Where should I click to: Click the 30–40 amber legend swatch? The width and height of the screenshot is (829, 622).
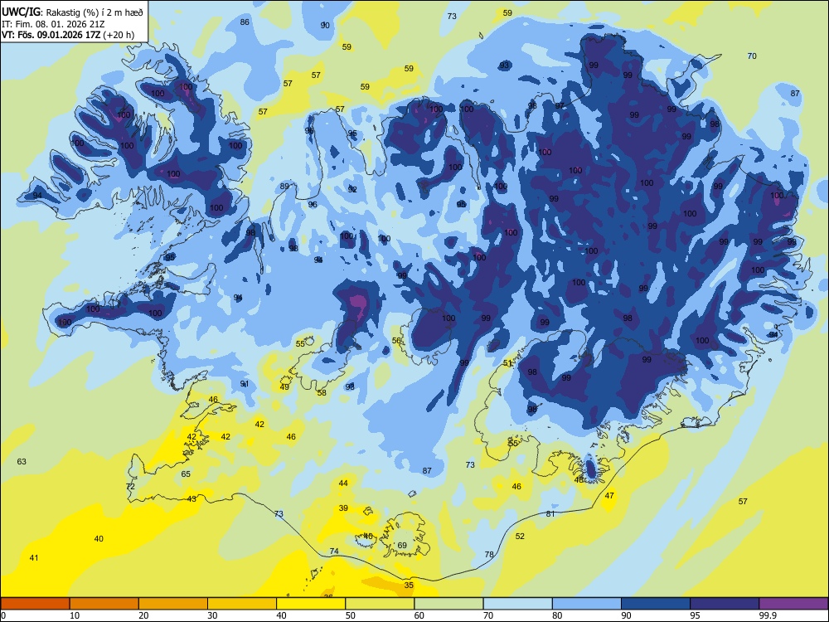[x=242, y=604]
